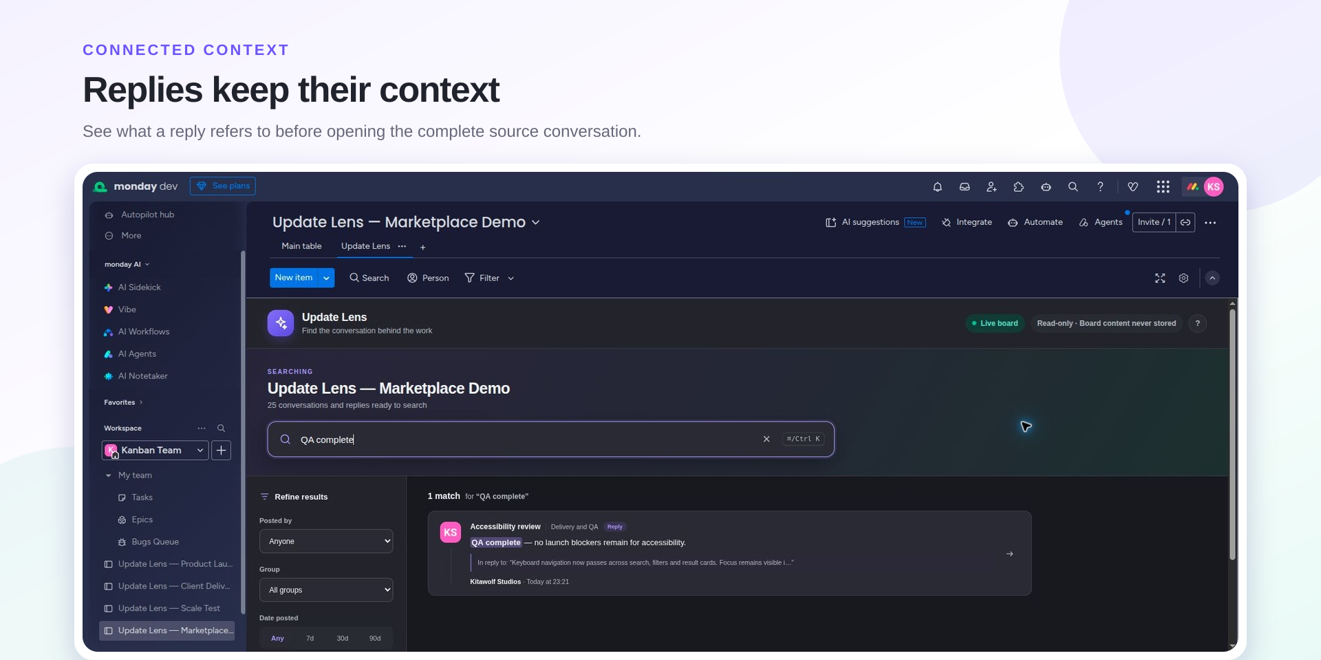Image resolution: width=1321 pixels, height=660 pixels.
Task: Open the help question mark in top bar
Action: [x=1100, y=187]
